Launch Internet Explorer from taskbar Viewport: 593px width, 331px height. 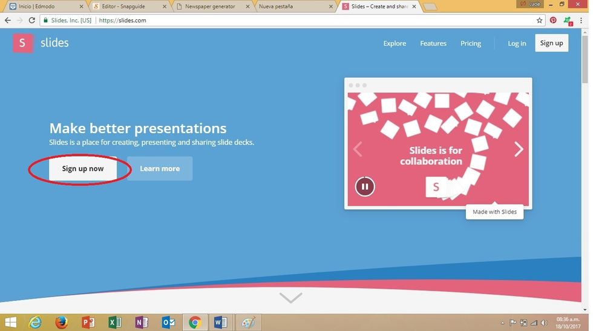pos(35,323)
